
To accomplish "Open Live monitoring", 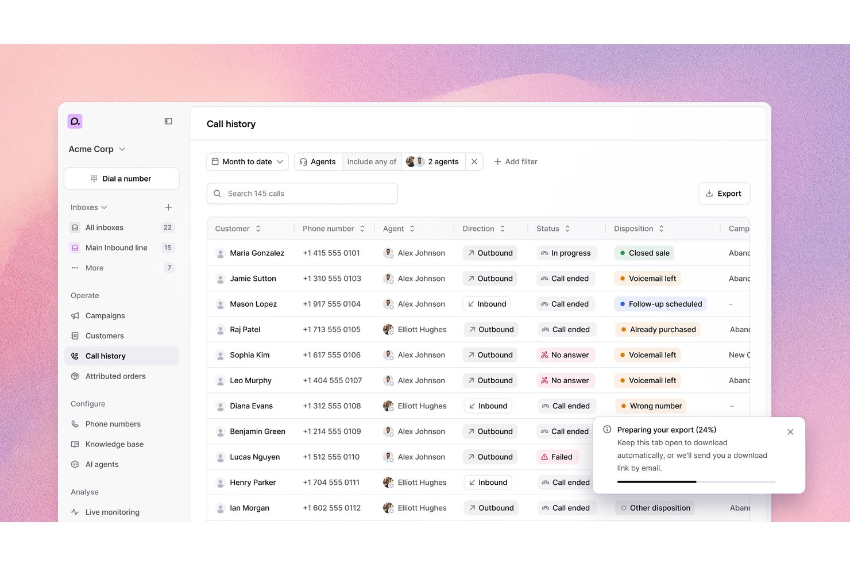I will (122, 512).
